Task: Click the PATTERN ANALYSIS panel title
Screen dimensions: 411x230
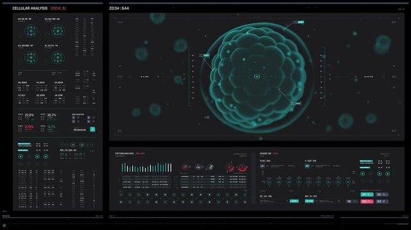Action: point(124,153)
